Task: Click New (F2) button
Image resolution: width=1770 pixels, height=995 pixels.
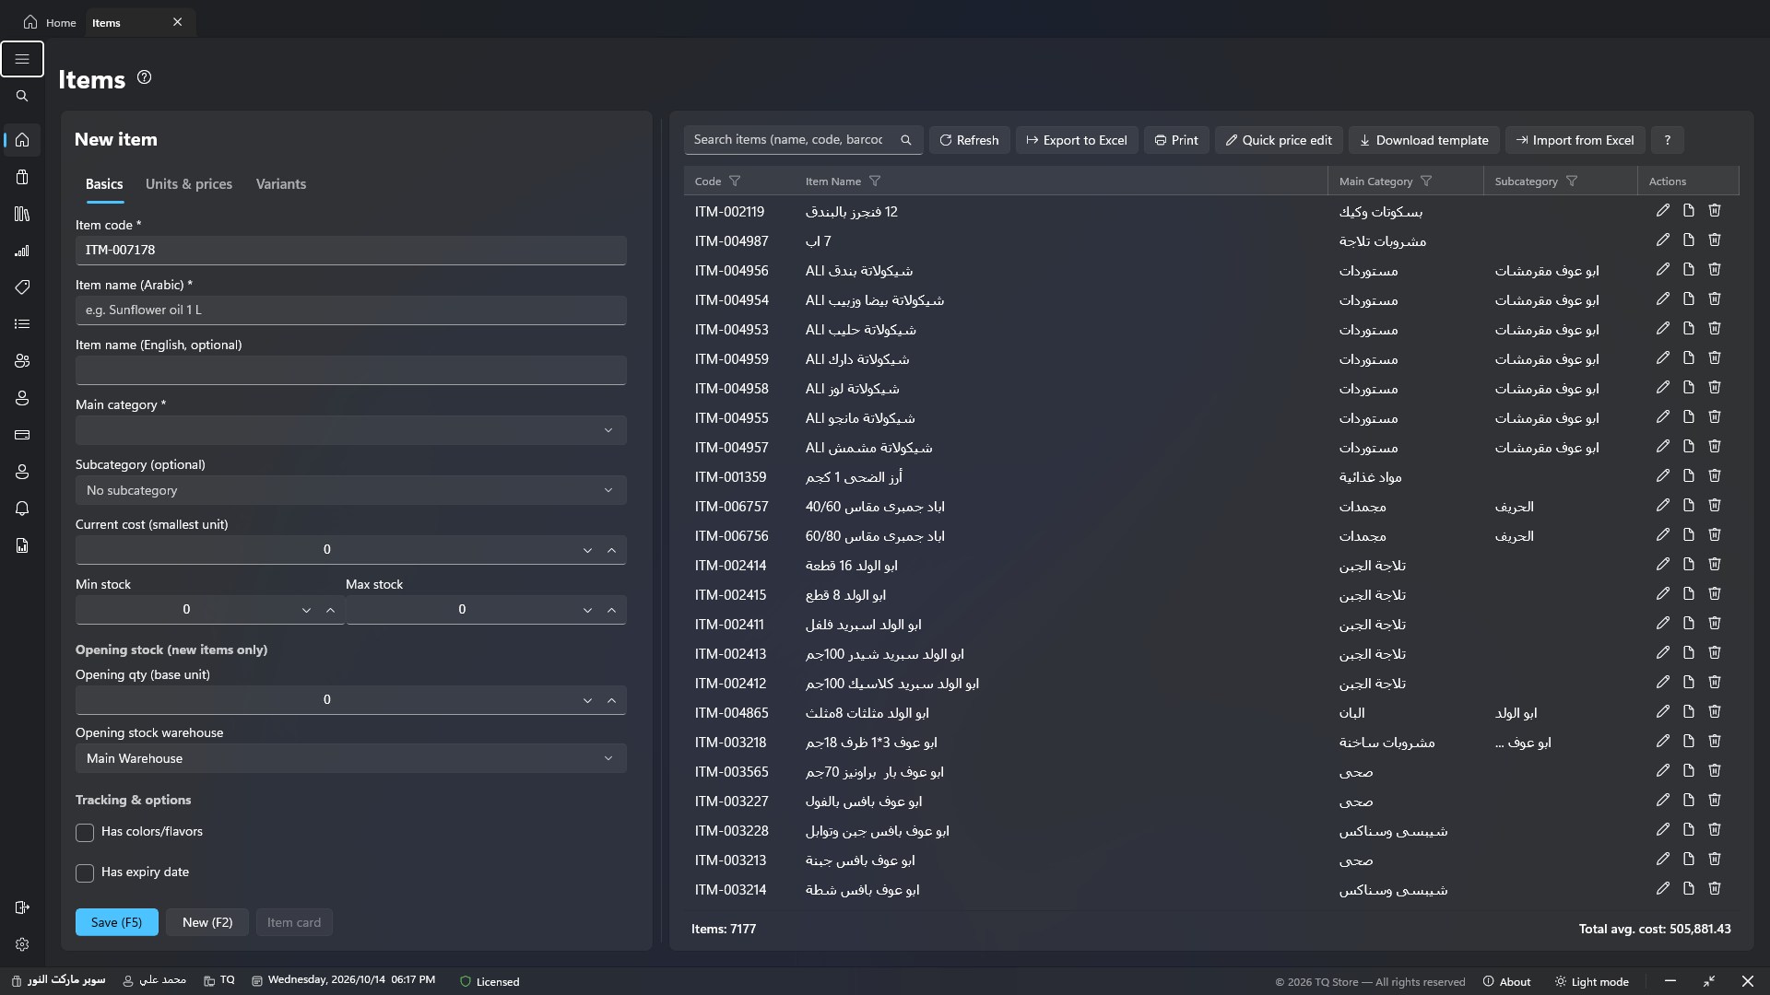Action: tap(207, 922)
